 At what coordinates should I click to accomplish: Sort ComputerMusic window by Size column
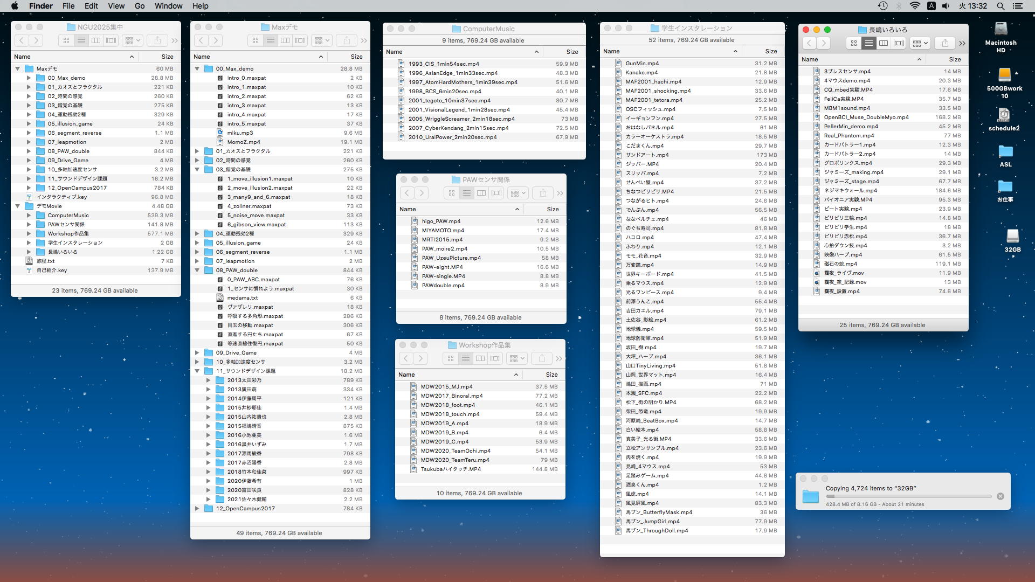point(572,52)
